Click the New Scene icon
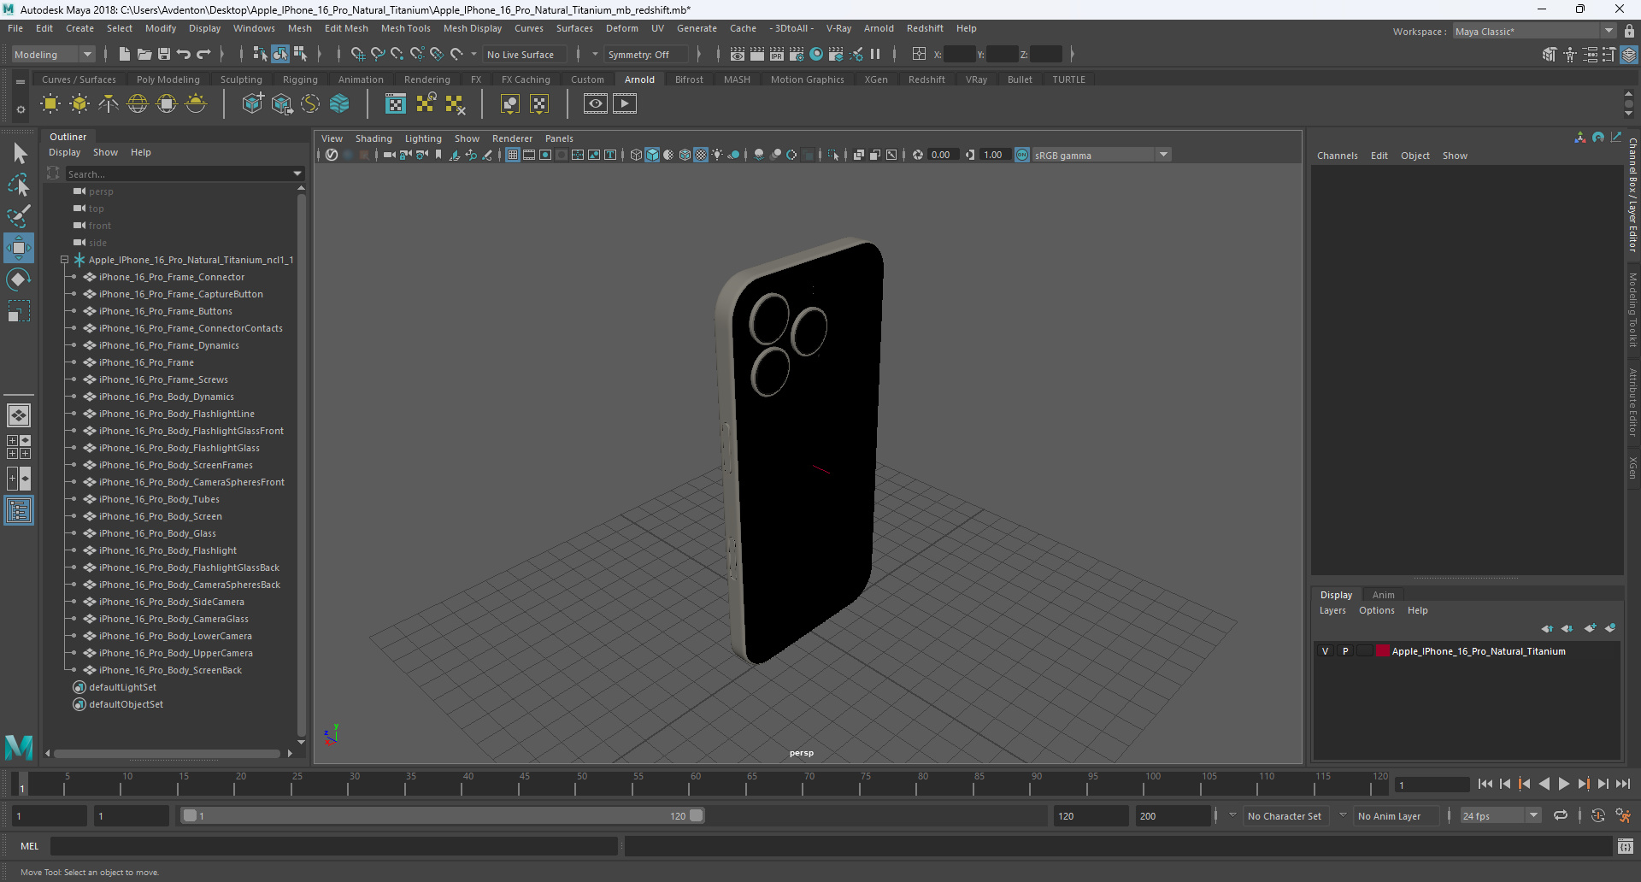The width and height of the screenshot is (1641, 882). pos(124,54)
